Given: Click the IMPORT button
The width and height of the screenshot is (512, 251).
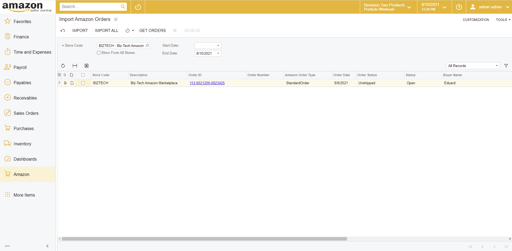Looking at the screenshot, I should (x=80, y=31).
